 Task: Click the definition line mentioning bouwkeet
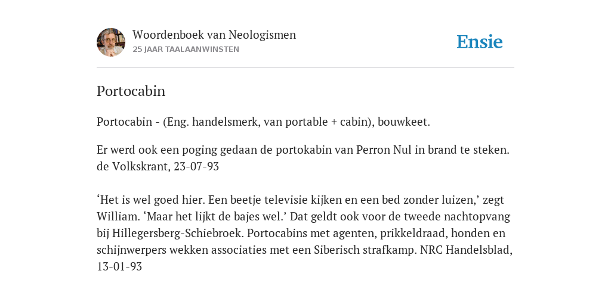[x=263, y=122]
